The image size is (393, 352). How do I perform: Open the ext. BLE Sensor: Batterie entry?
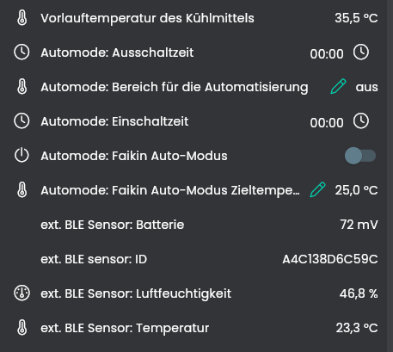(x=196, y=225)
